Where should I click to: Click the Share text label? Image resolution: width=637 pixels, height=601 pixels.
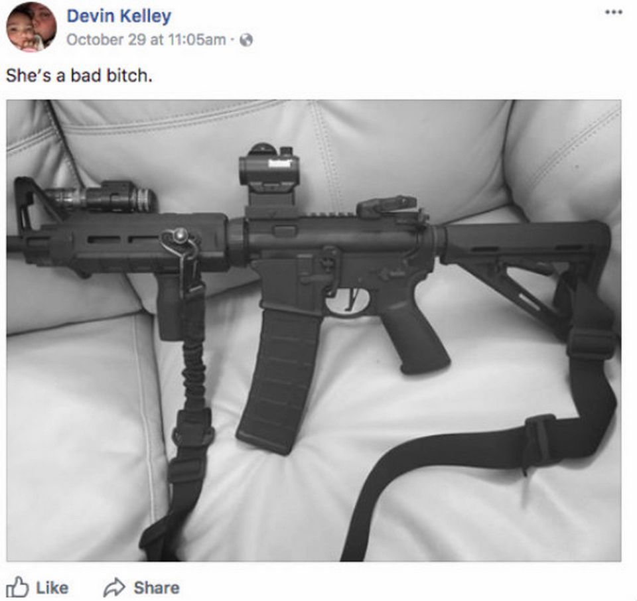157,588
